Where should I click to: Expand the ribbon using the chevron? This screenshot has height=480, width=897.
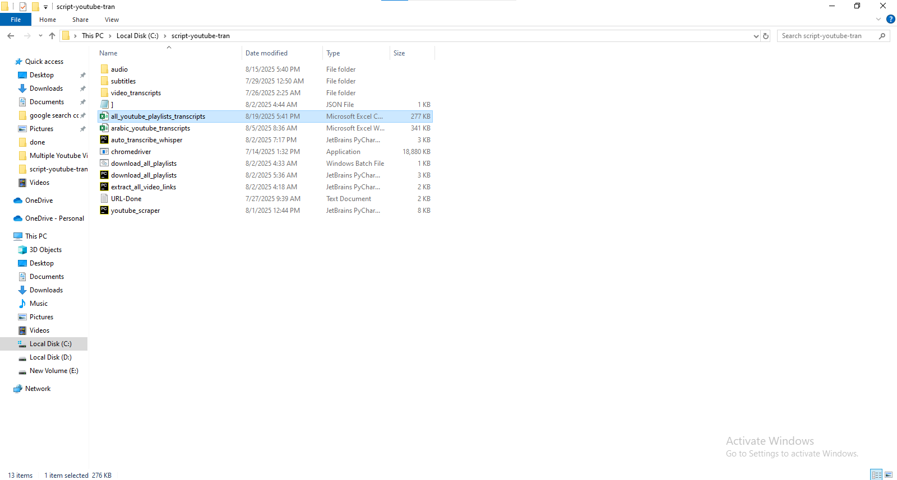(x=878, y=19)
